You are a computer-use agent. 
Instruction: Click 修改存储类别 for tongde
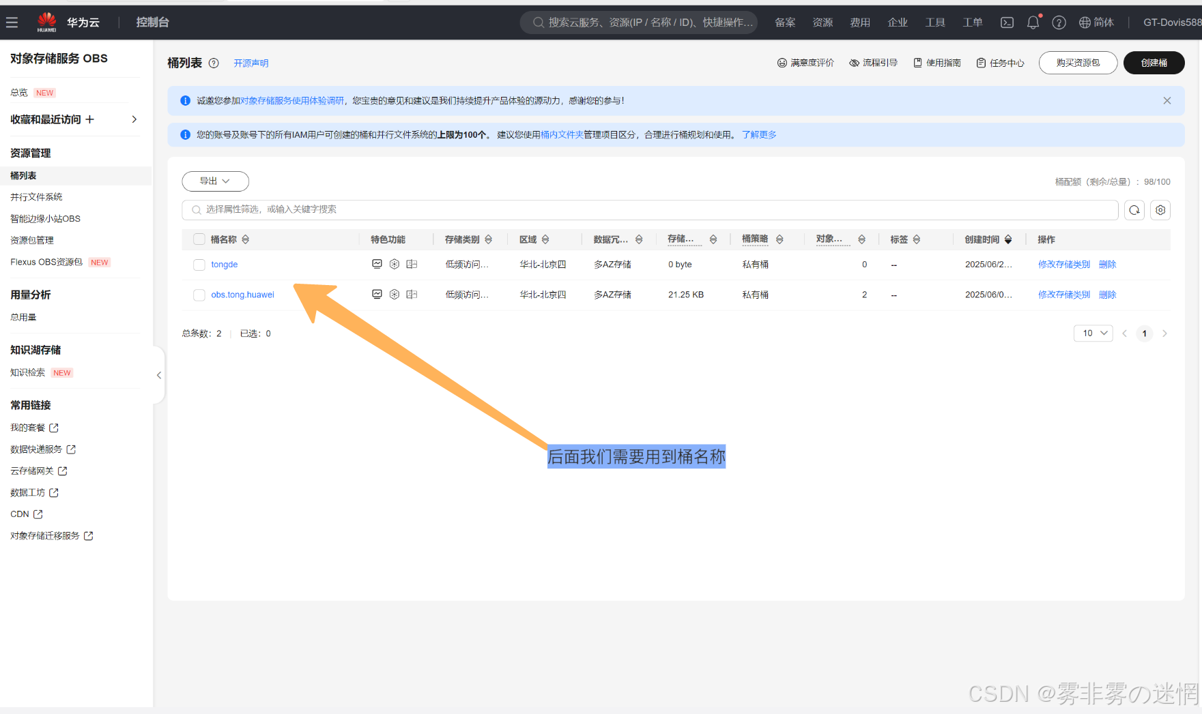(x=1064, y=265)
